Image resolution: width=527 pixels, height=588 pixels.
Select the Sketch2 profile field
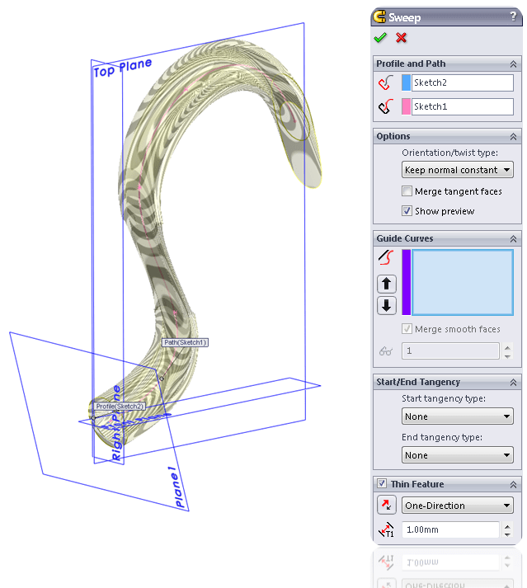(x=462, y=82)
